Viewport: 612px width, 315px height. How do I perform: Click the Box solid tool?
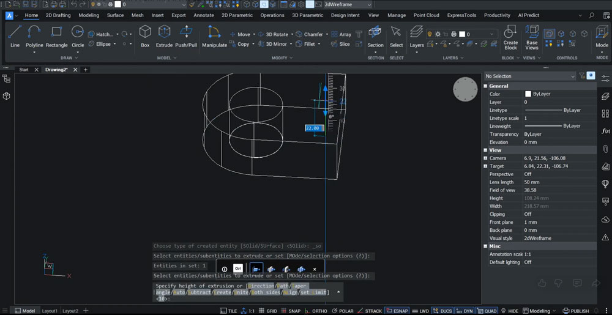145,36
